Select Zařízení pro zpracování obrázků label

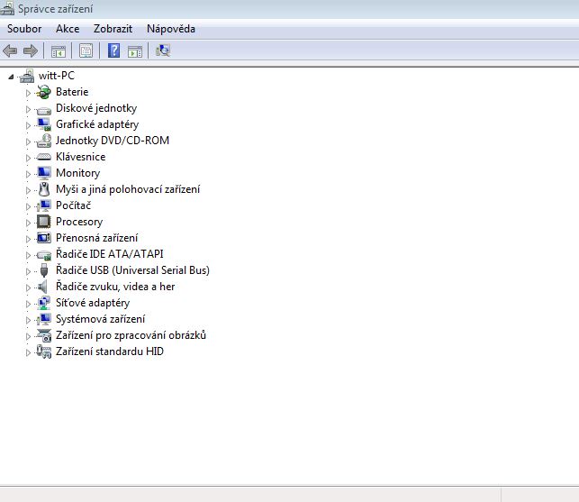pos(131,335)
